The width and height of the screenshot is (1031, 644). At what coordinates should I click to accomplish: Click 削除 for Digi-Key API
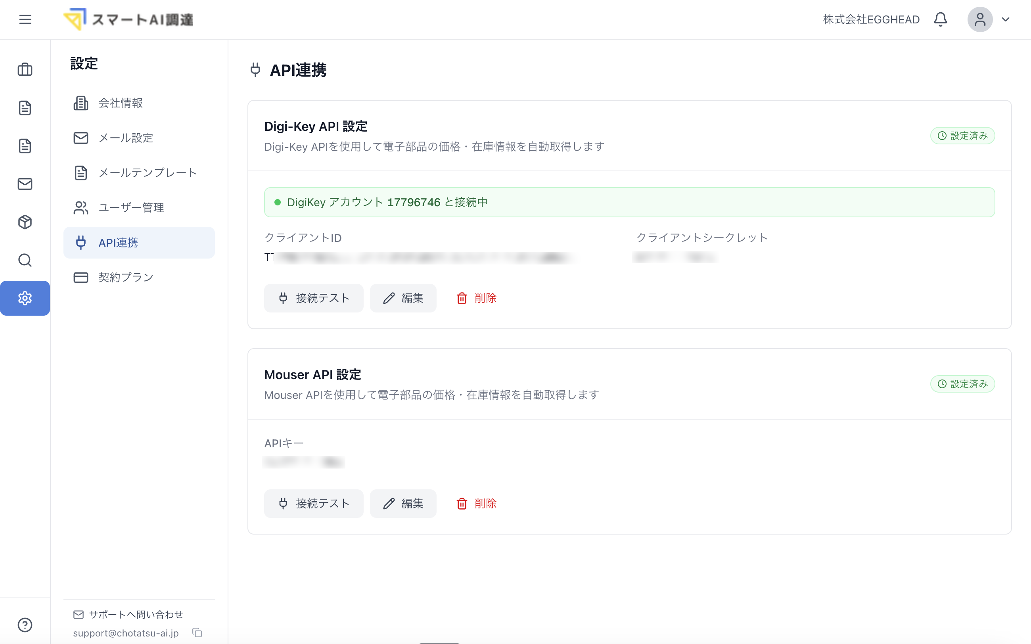[x=476, y=298]
